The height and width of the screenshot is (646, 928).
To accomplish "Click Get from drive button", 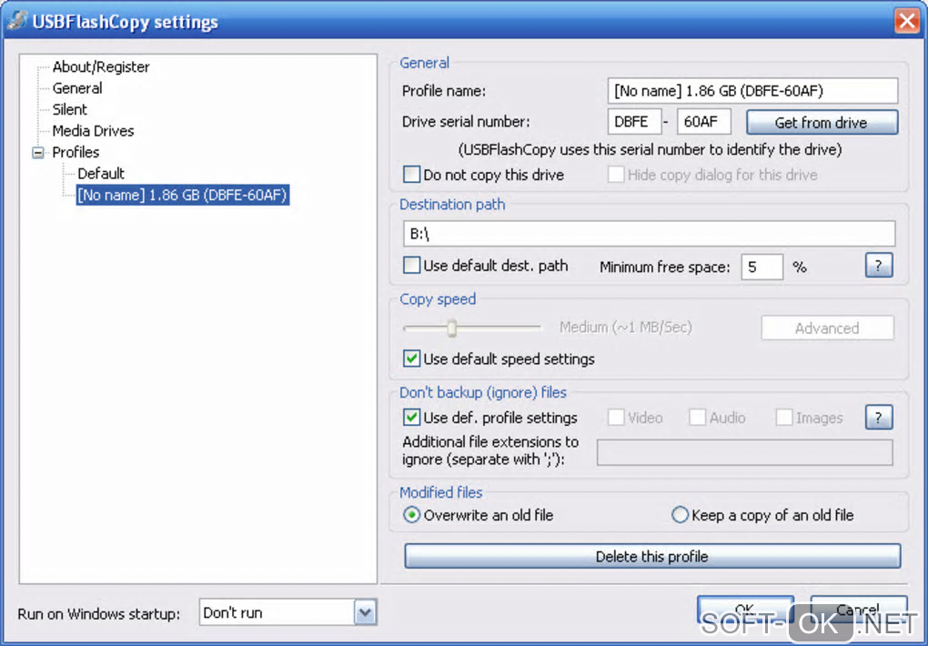I will (822, 123).
